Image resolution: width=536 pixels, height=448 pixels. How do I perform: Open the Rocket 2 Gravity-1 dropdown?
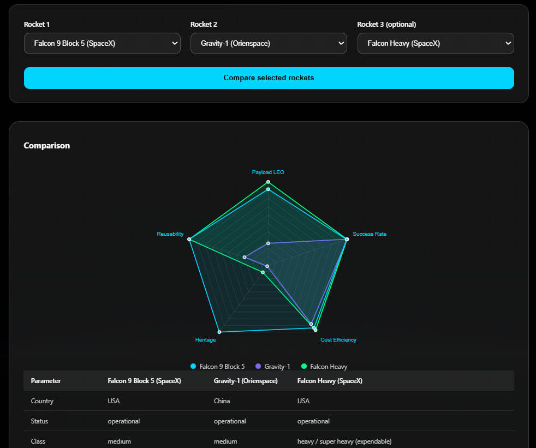(269, 44)
